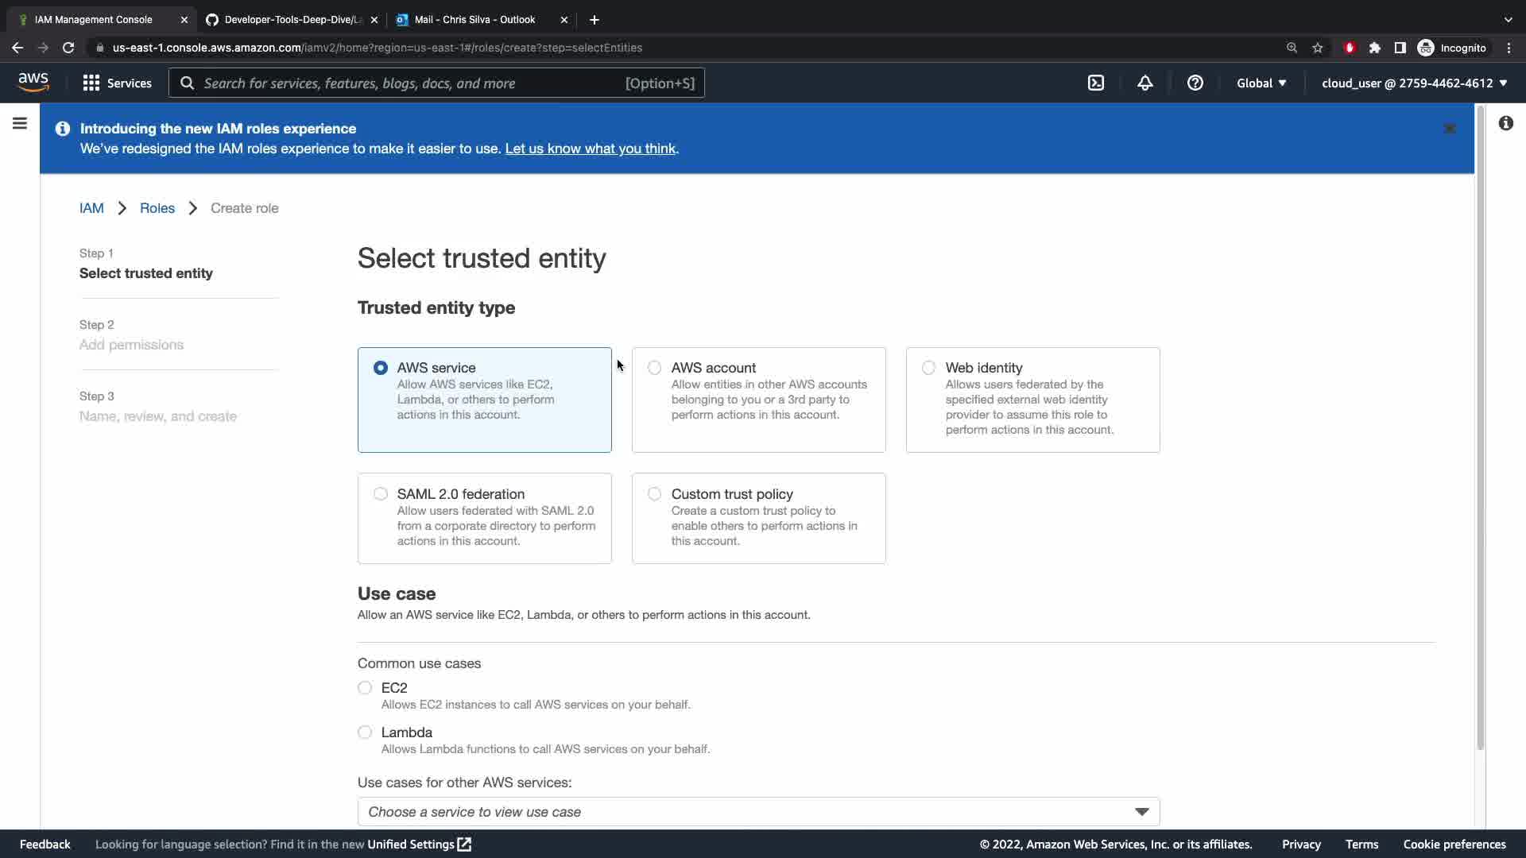Switch to Developer-Tools-Deep-Dive GitHub tab
This screenshot has width=1526, height=858.
point(292,20)
